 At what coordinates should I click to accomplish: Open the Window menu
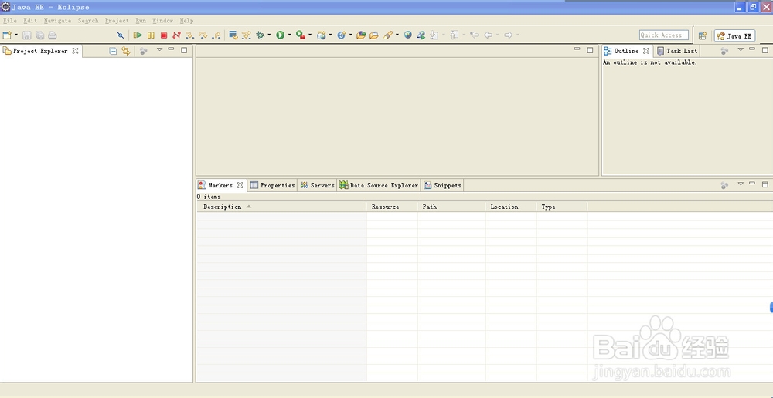point(162,21)
